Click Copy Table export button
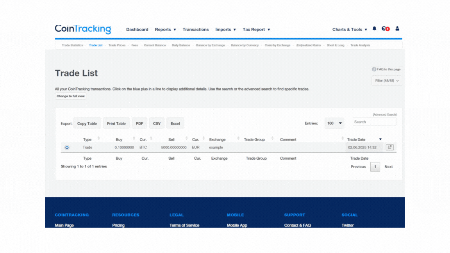This screenshot has width=450, height=253. (87, 123)
